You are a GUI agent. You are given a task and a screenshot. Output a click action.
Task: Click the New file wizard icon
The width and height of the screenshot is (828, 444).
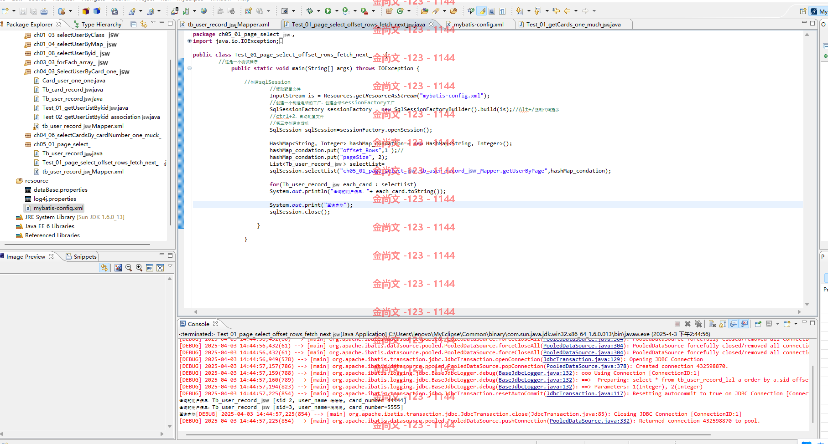click(5, 11)
